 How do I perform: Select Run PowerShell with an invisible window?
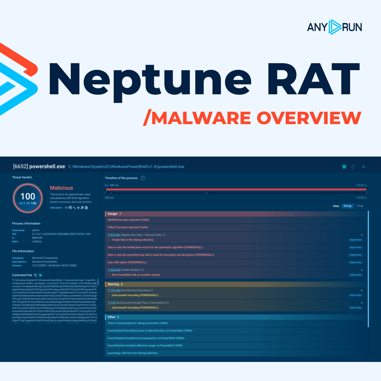tap(136, 275)
